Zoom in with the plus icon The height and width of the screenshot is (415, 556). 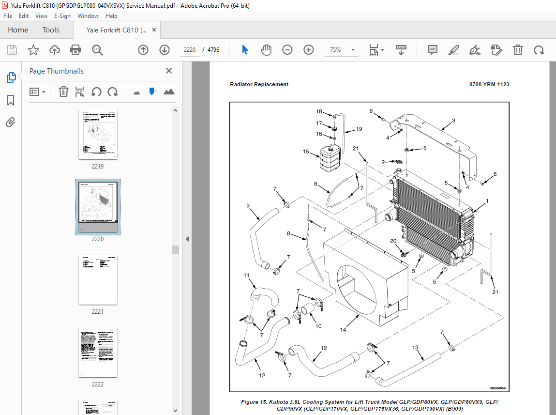click(x=309, y=50)
